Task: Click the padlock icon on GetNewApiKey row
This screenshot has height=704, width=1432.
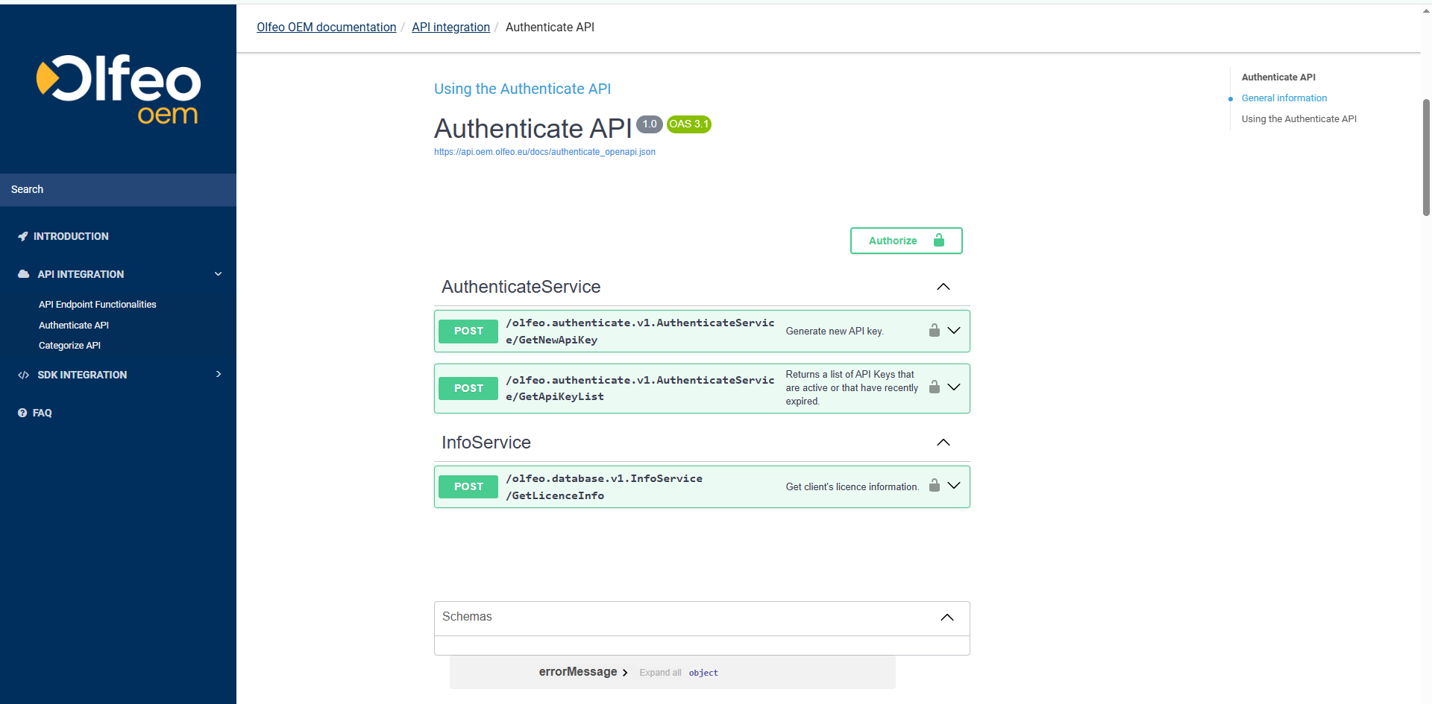Action: 934,330
